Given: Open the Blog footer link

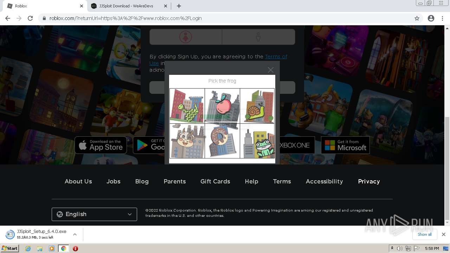Looking at the screenshot, I should 142,181.
